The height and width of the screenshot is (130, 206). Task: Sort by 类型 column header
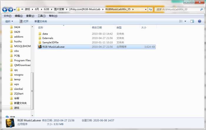(x=119, y=28)
